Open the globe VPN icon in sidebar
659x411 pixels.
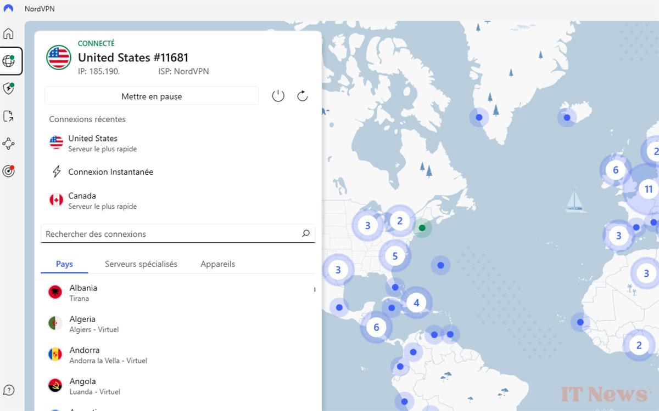click(x=8, y=61)
